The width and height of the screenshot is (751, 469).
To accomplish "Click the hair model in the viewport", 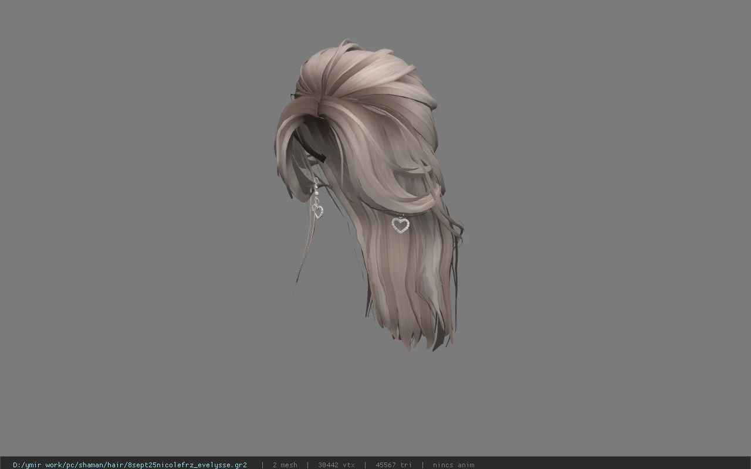I will point(368,196).
